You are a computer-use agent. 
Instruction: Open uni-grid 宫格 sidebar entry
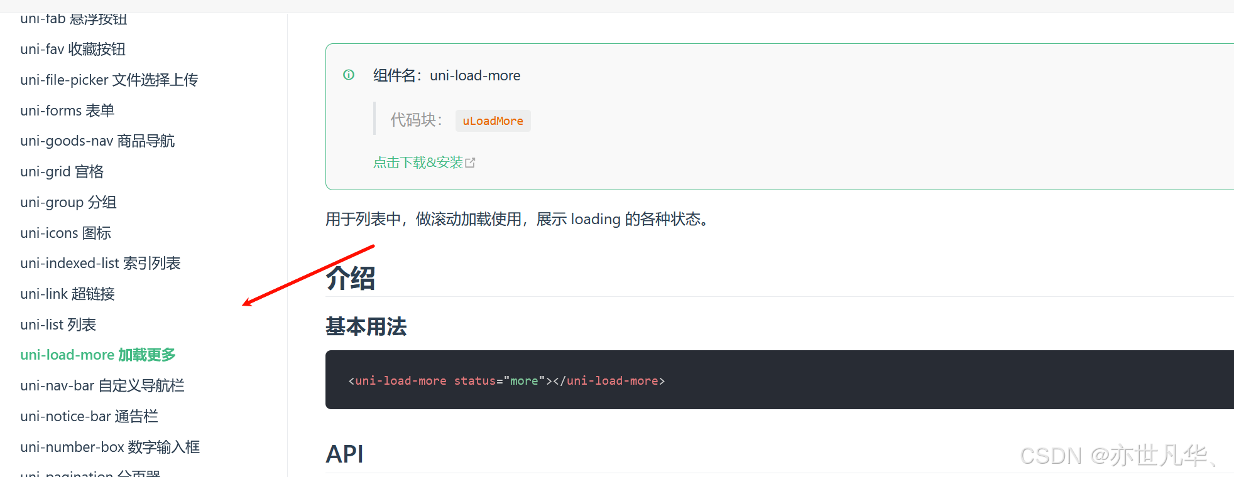click(62, 171)
